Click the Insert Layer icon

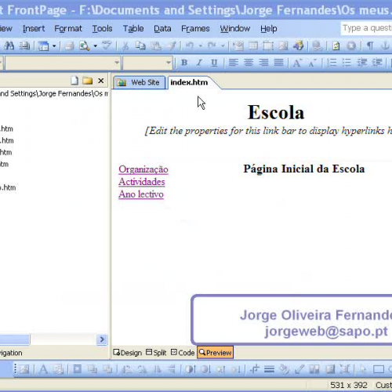268,46
